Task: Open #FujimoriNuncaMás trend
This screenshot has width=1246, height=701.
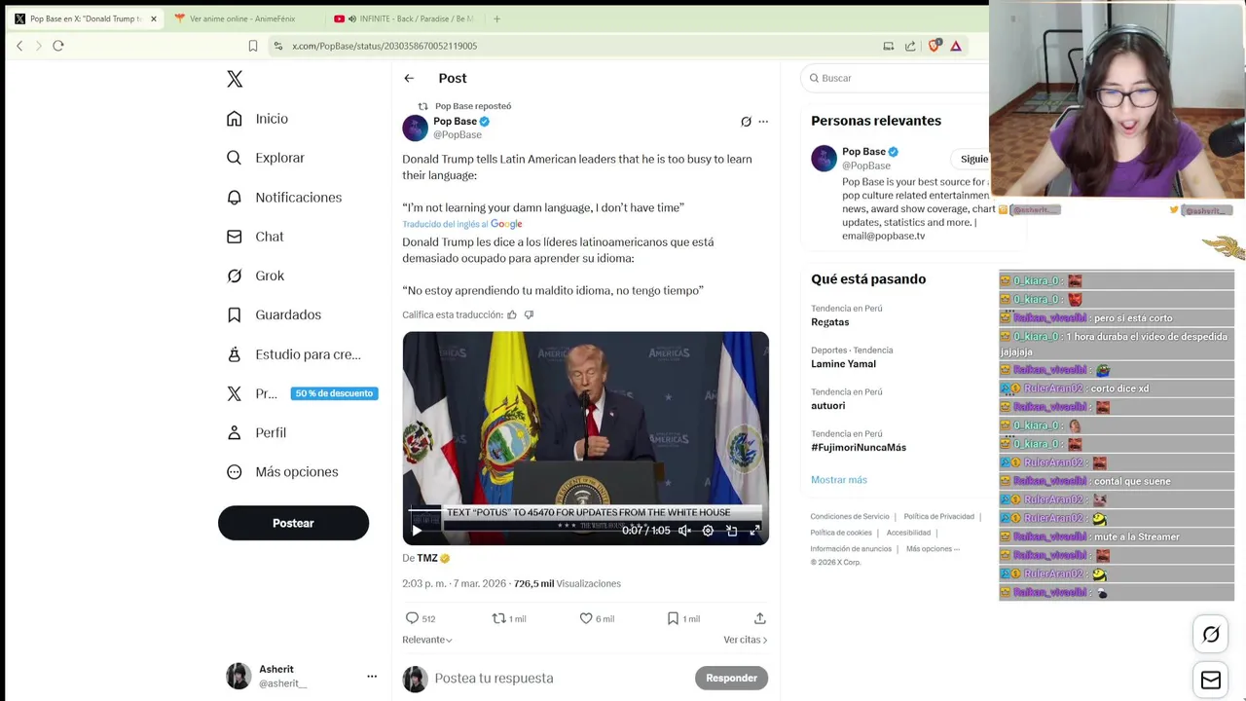Action: click(x=859, y=448)
